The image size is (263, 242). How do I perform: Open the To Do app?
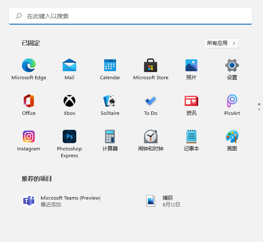tap(151, 101)
